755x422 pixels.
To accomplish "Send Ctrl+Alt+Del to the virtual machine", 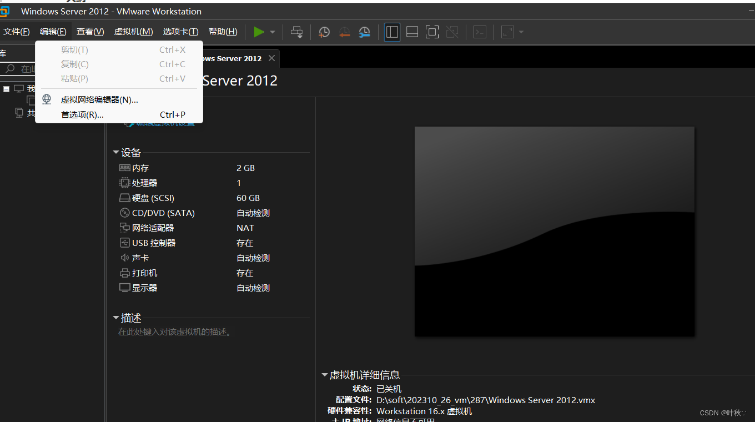I will pyautogui.click(x=297, y=32).
